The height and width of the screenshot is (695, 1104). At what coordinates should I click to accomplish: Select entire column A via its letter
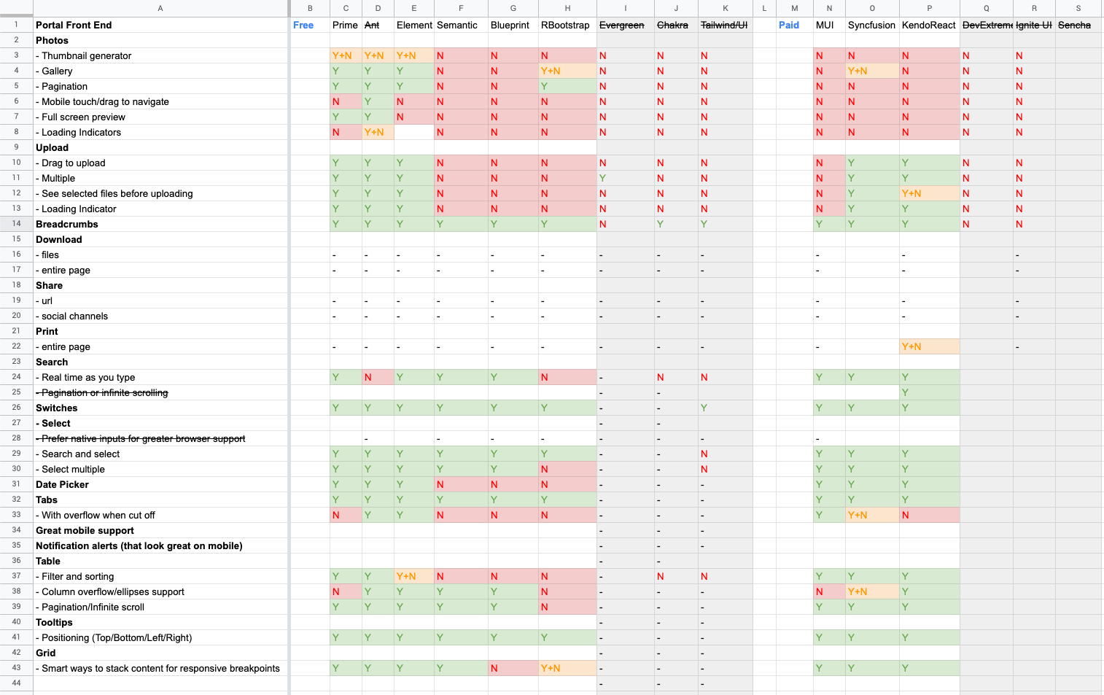pos(160,8)
